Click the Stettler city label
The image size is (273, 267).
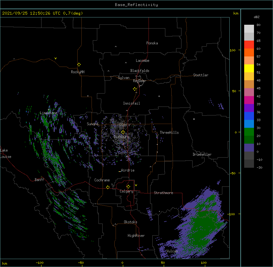(201, 75)
